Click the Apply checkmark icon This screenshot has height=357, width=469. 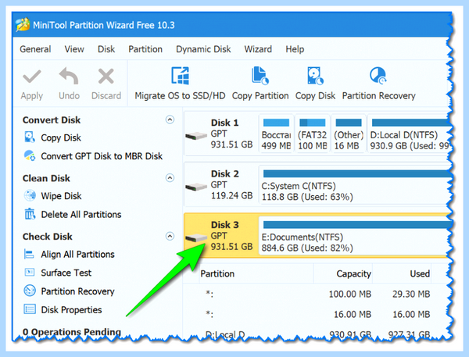[32, 77]
